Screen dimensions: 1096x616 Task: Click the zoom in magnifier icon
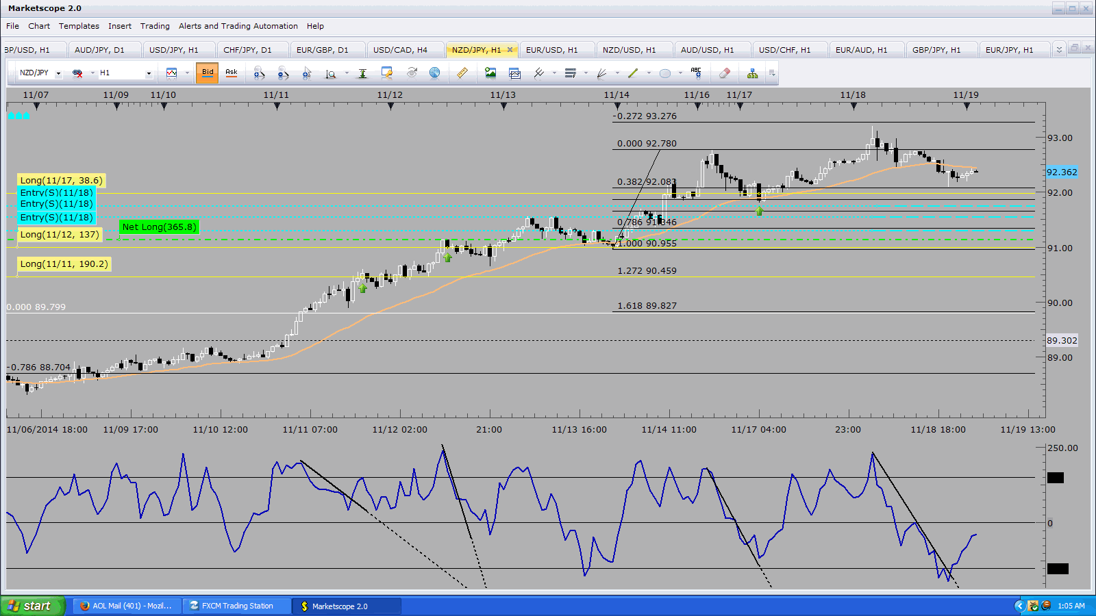[259, 73]
